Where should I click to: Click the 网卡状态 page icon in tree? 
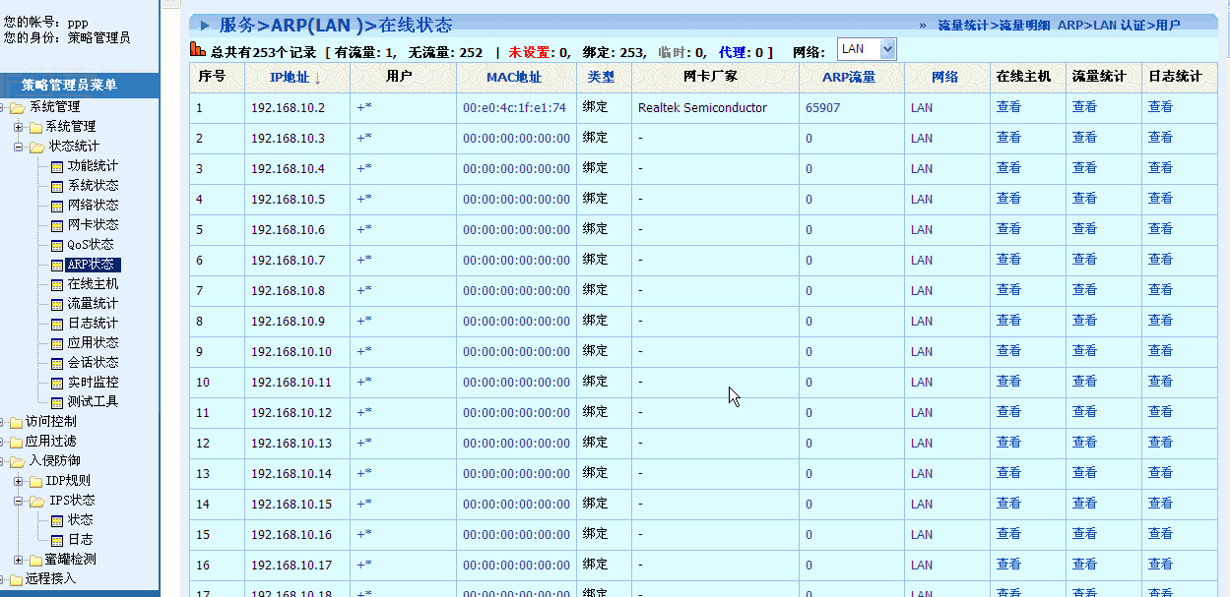[x=57, y=225]
